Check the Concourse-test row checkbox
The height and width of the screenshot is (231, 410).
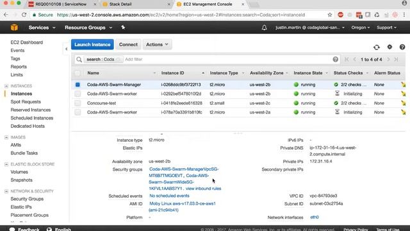[78, 103]
